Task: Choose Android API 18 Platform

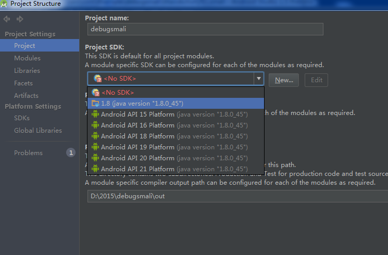Action: point(176,136)
